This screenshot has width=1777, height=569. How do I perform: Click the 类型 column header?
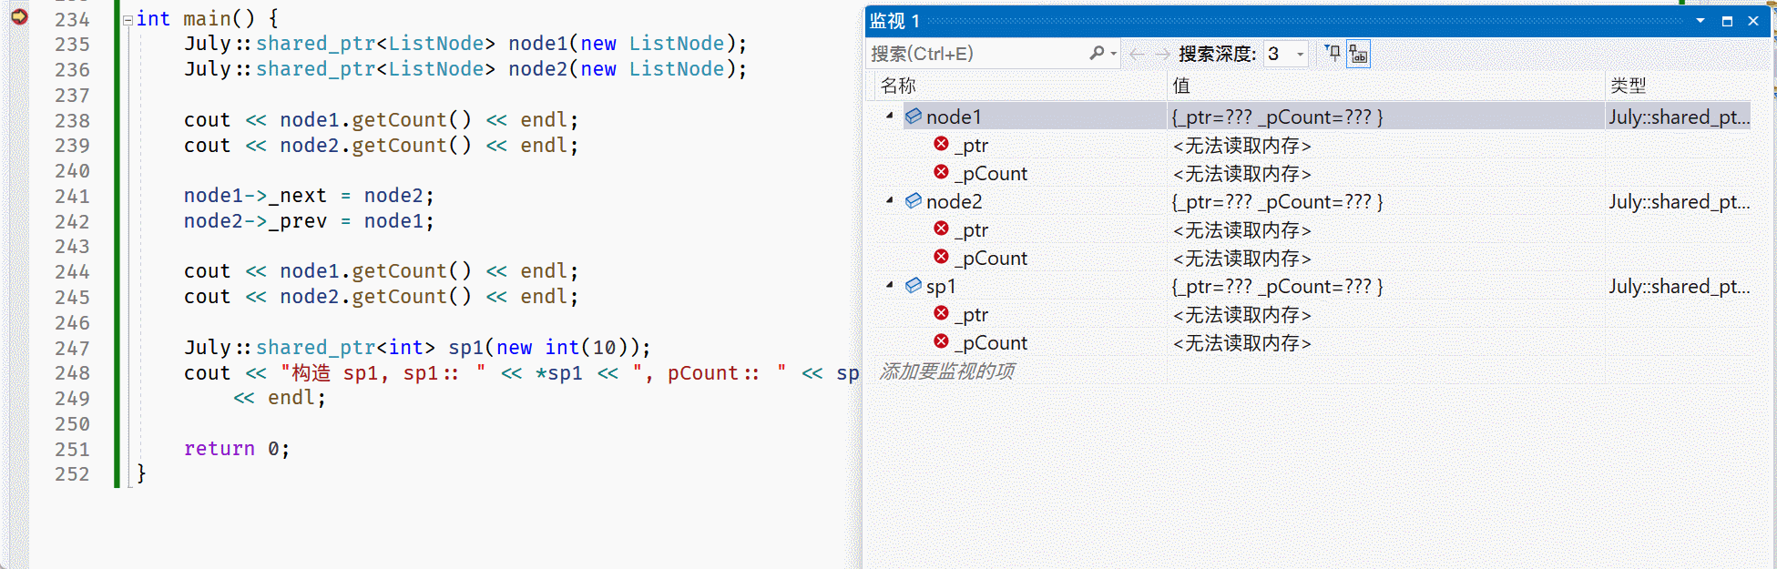(1628, 86)
